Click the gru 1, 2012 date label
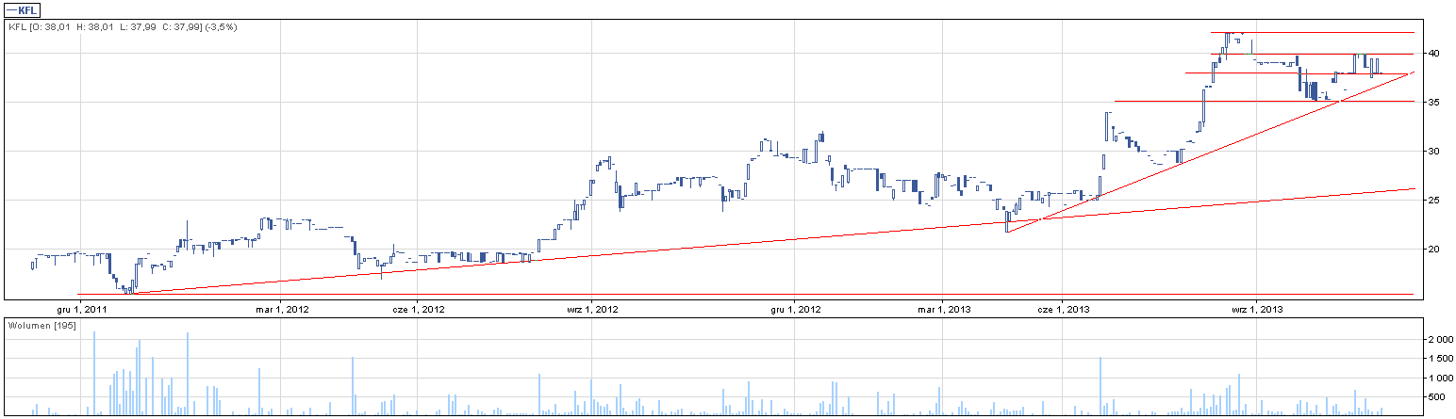This screenshot has height=419, width=1456. (795, 308)
